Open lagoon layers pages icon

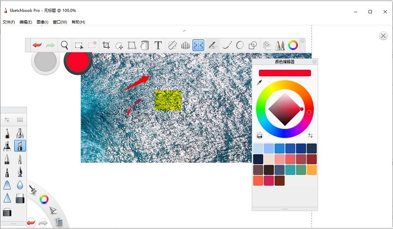tap(58, 222)
